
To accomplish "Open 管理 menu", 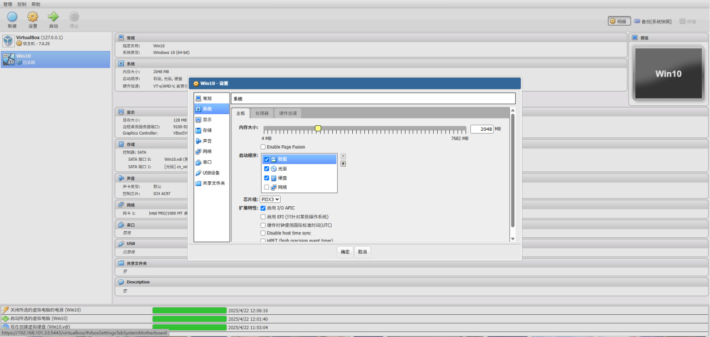I will tap(8, 4).
